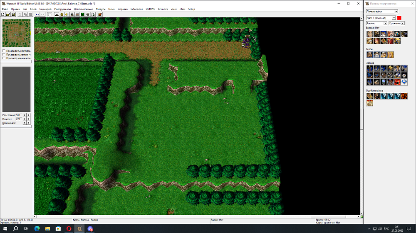Select the Peasant unit icon

(369, 34)
